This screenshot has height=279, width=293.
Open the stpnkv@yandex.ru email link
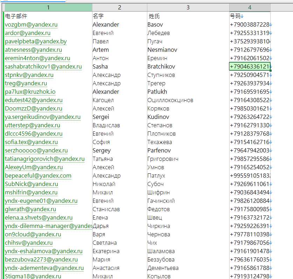point(29,75)
